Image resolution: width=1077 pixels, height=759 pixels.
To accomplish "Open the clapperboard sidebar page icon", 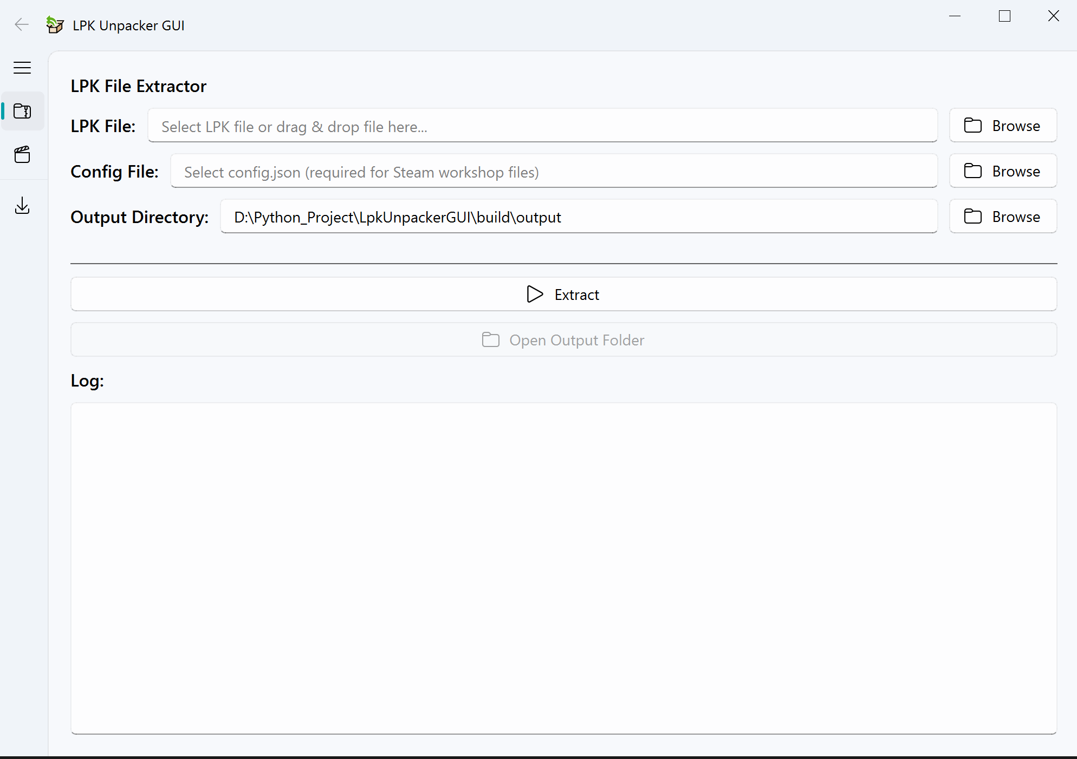I will point(22,155).
